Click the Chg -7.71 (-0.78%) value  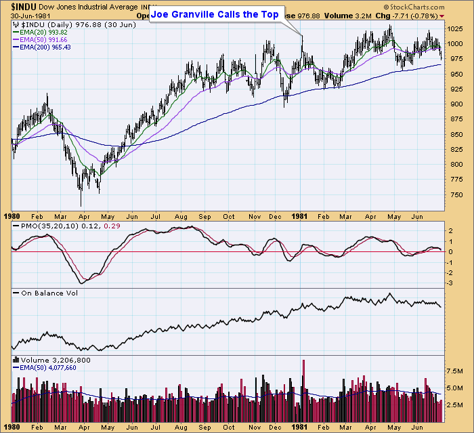click(406, 16)
